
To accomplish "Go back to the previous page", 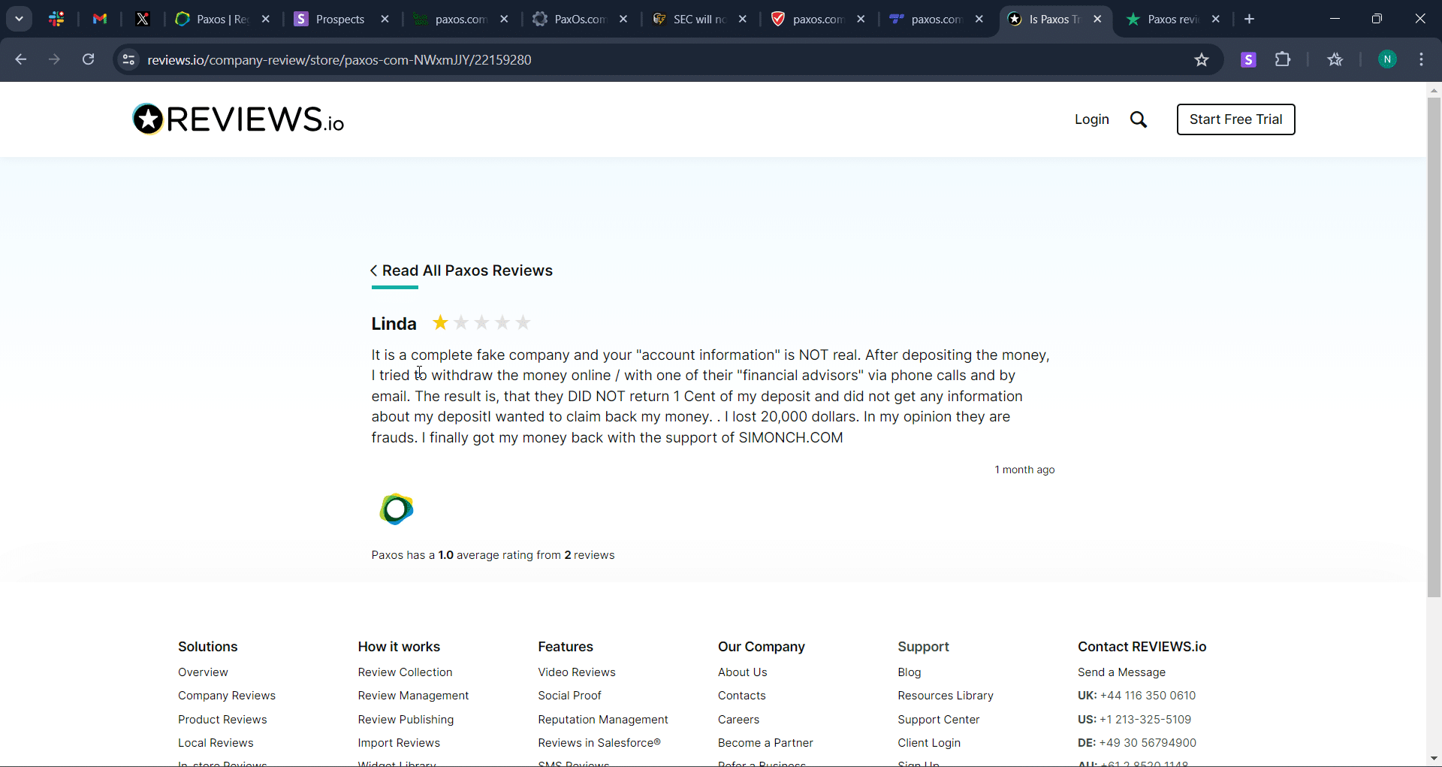I will (x=21, y=59).
